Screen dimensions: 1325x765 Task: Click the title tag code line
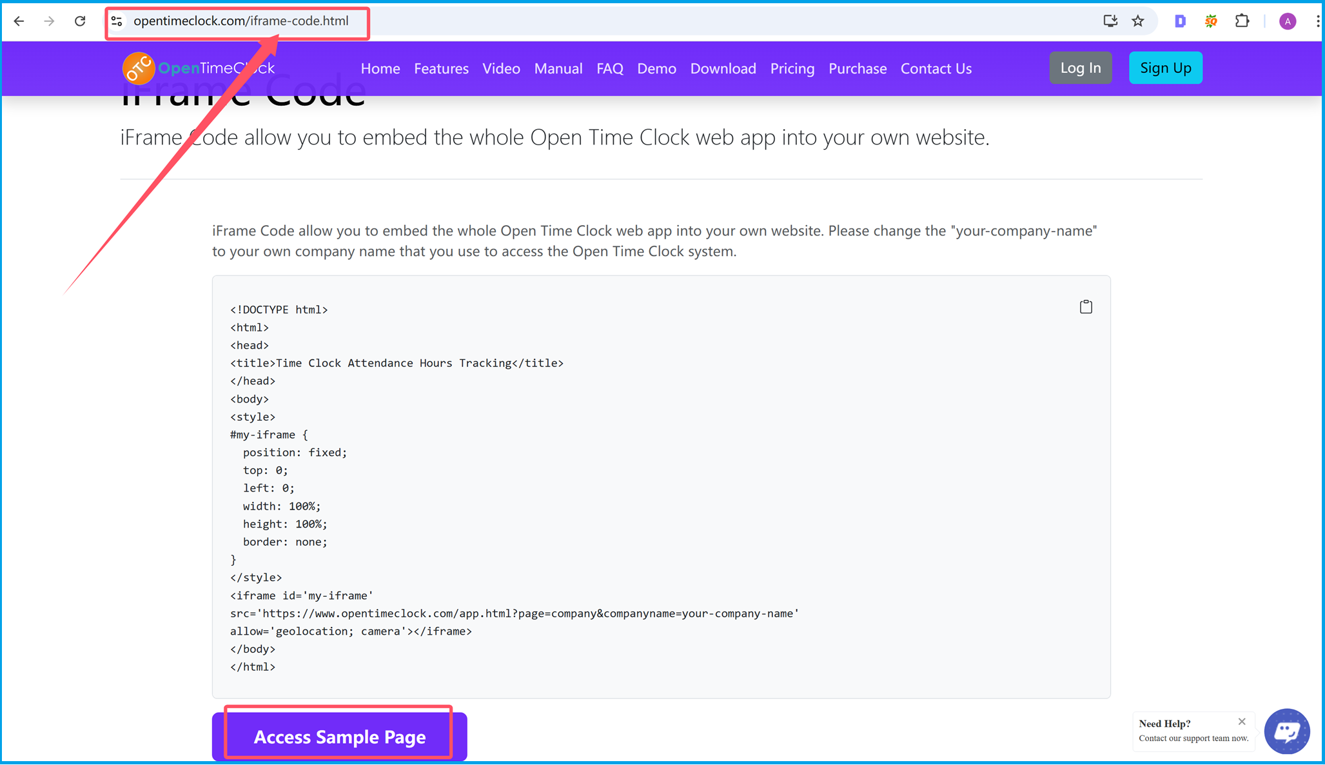click(397, 363)
